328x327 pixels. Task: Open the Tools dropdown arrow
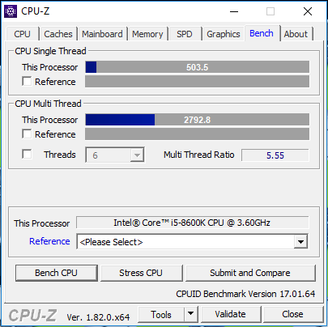pos(191,314)
